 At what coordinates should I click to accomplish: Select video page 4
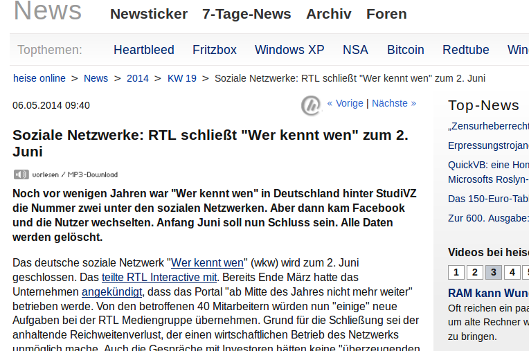tap(512, 272)
